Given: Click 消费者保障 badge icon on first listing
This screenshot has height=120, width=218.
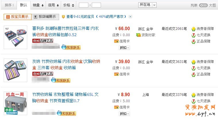Looking at the screenshot, I should (x=194, y=29).
